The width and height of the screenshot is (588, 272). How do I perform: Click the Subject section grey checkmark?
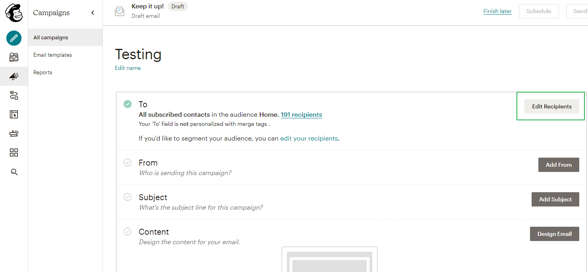coord(128,197)
